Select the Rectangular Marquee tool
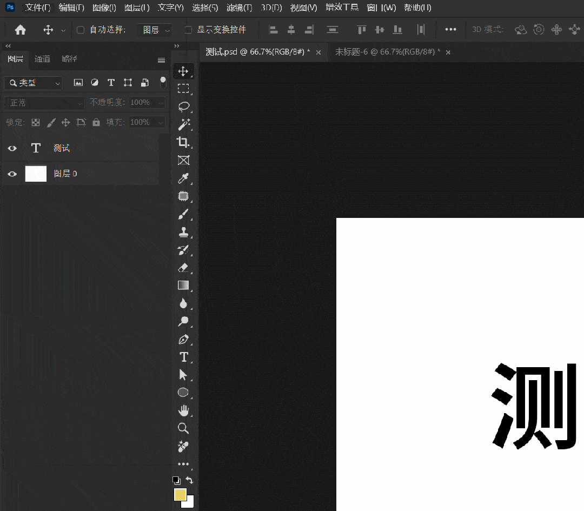The image size is (584, 511). pyautogui.click(x=183, y=89)
